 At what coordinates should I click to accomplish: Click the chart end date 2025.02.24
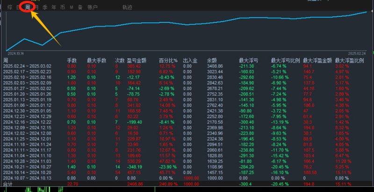[357, 53]
